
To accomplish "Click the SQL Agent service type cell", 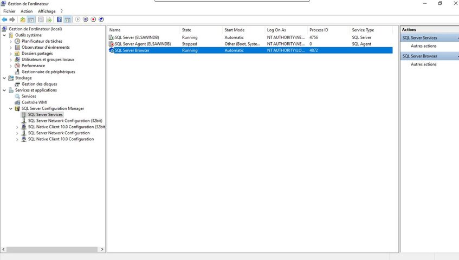I will point(361,44).
